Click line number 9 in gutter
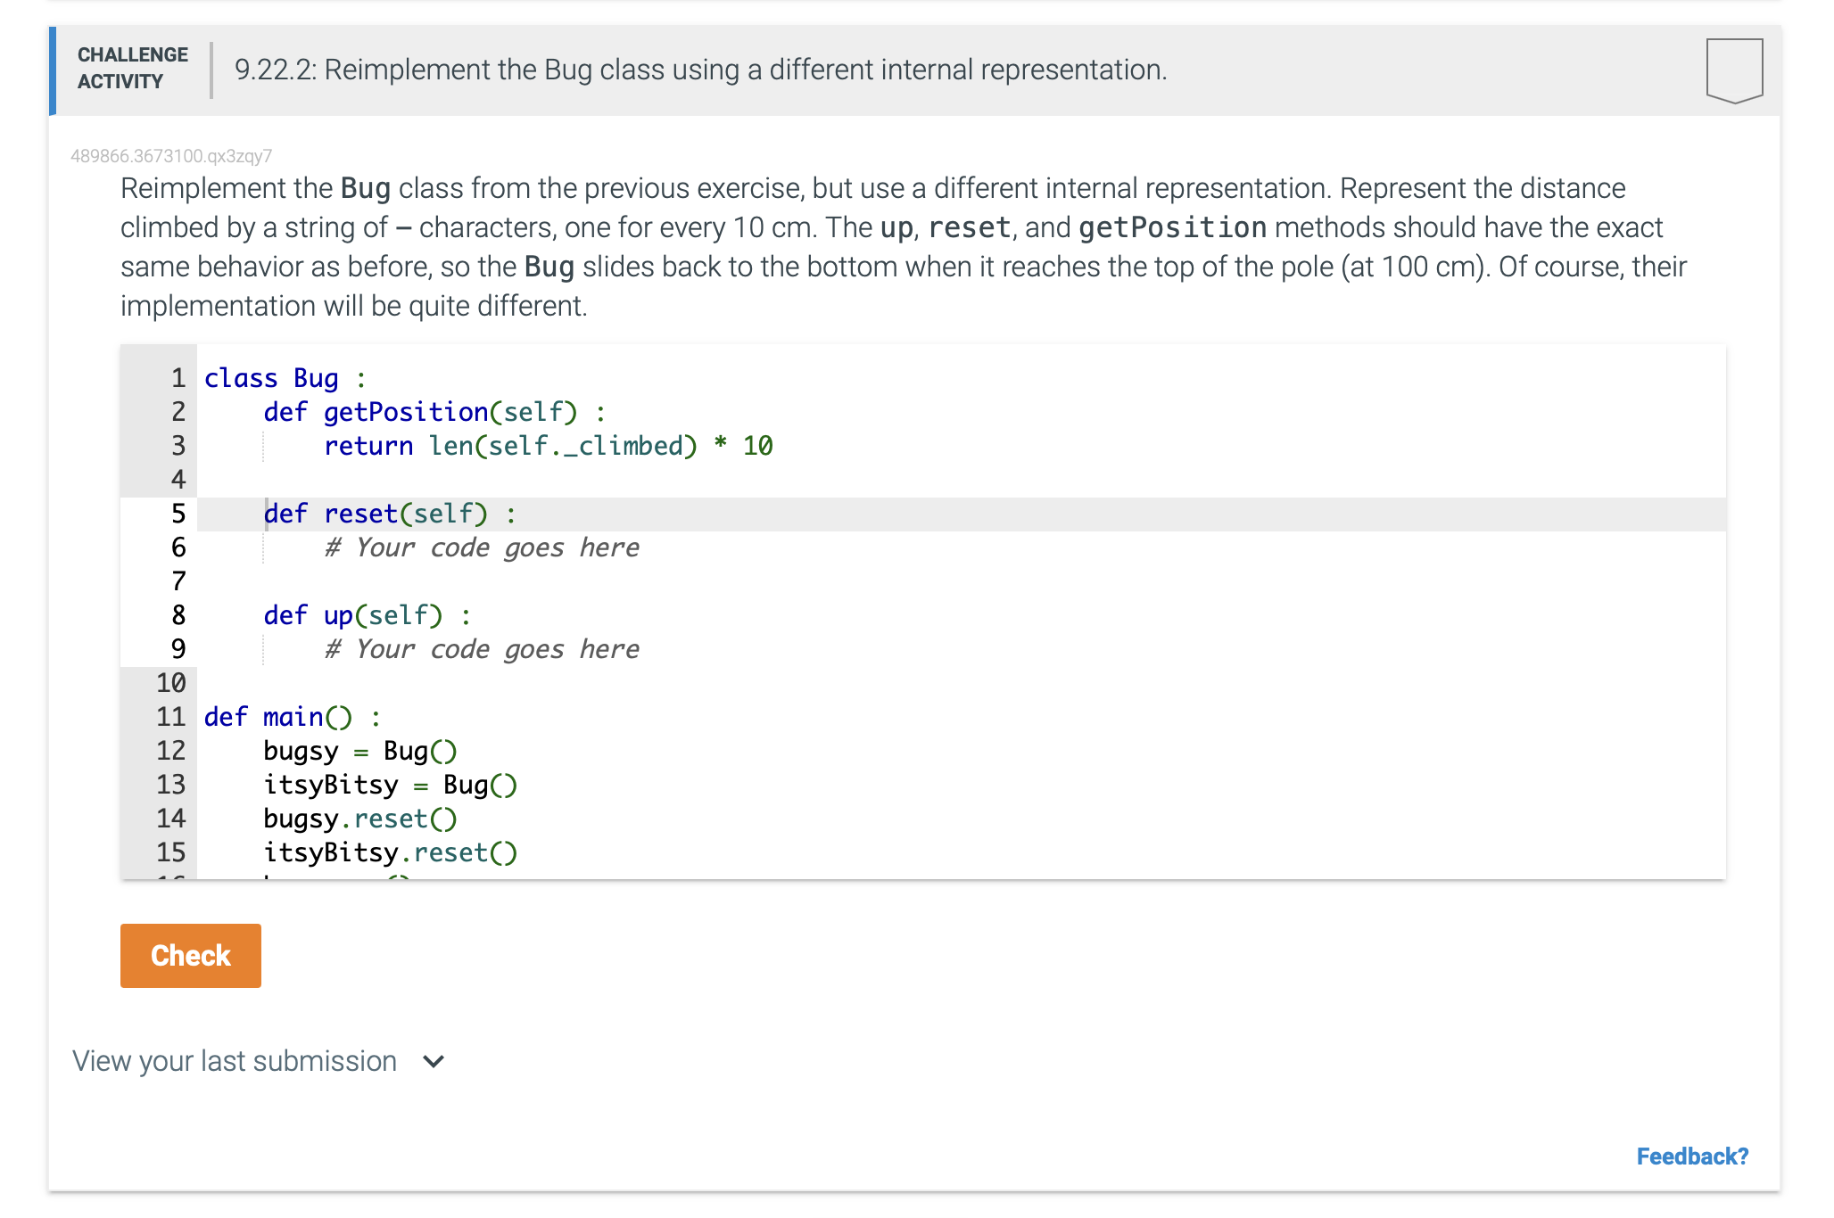 tap(178, 649)
